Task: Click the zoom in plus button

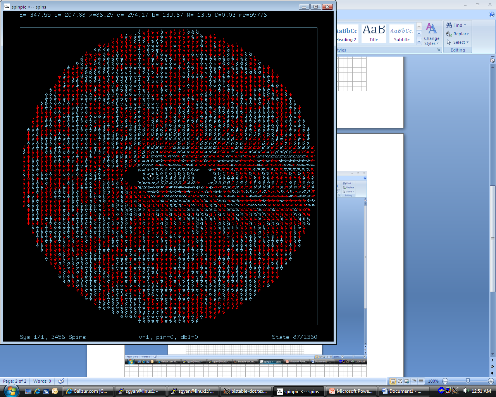Action: pyautogui.click(x=491, y=381)
